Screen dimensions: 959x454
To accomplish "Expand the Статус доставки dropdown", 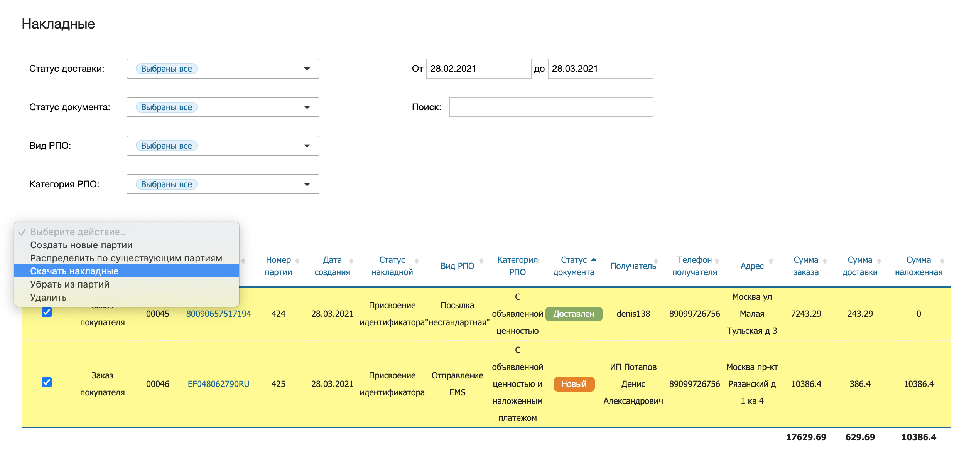I will pos(307,69).
